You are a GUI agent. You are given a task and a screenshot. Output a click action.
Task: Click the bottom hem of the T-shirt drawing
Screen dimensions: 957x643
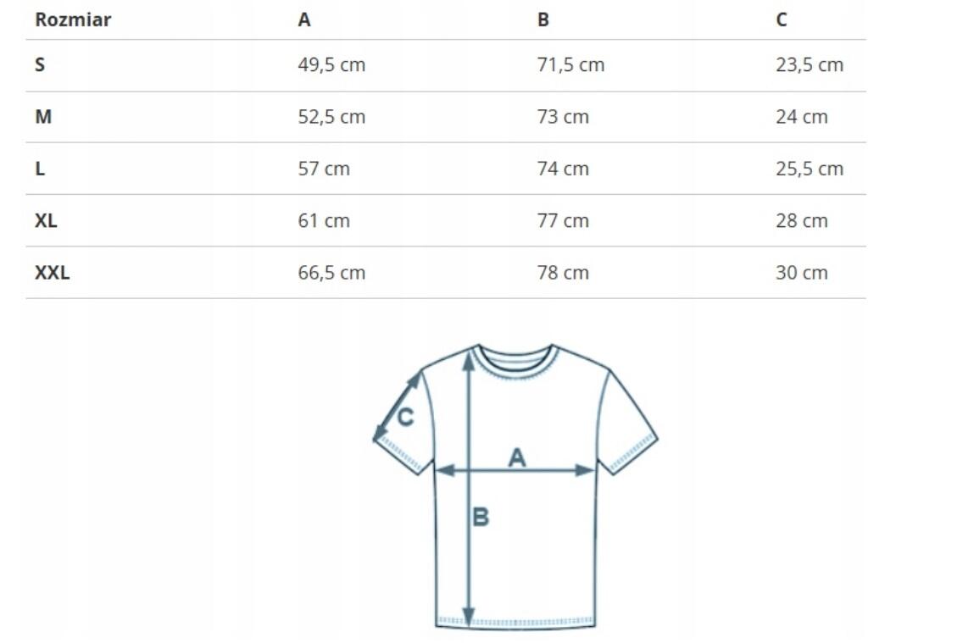pos(515,623)
